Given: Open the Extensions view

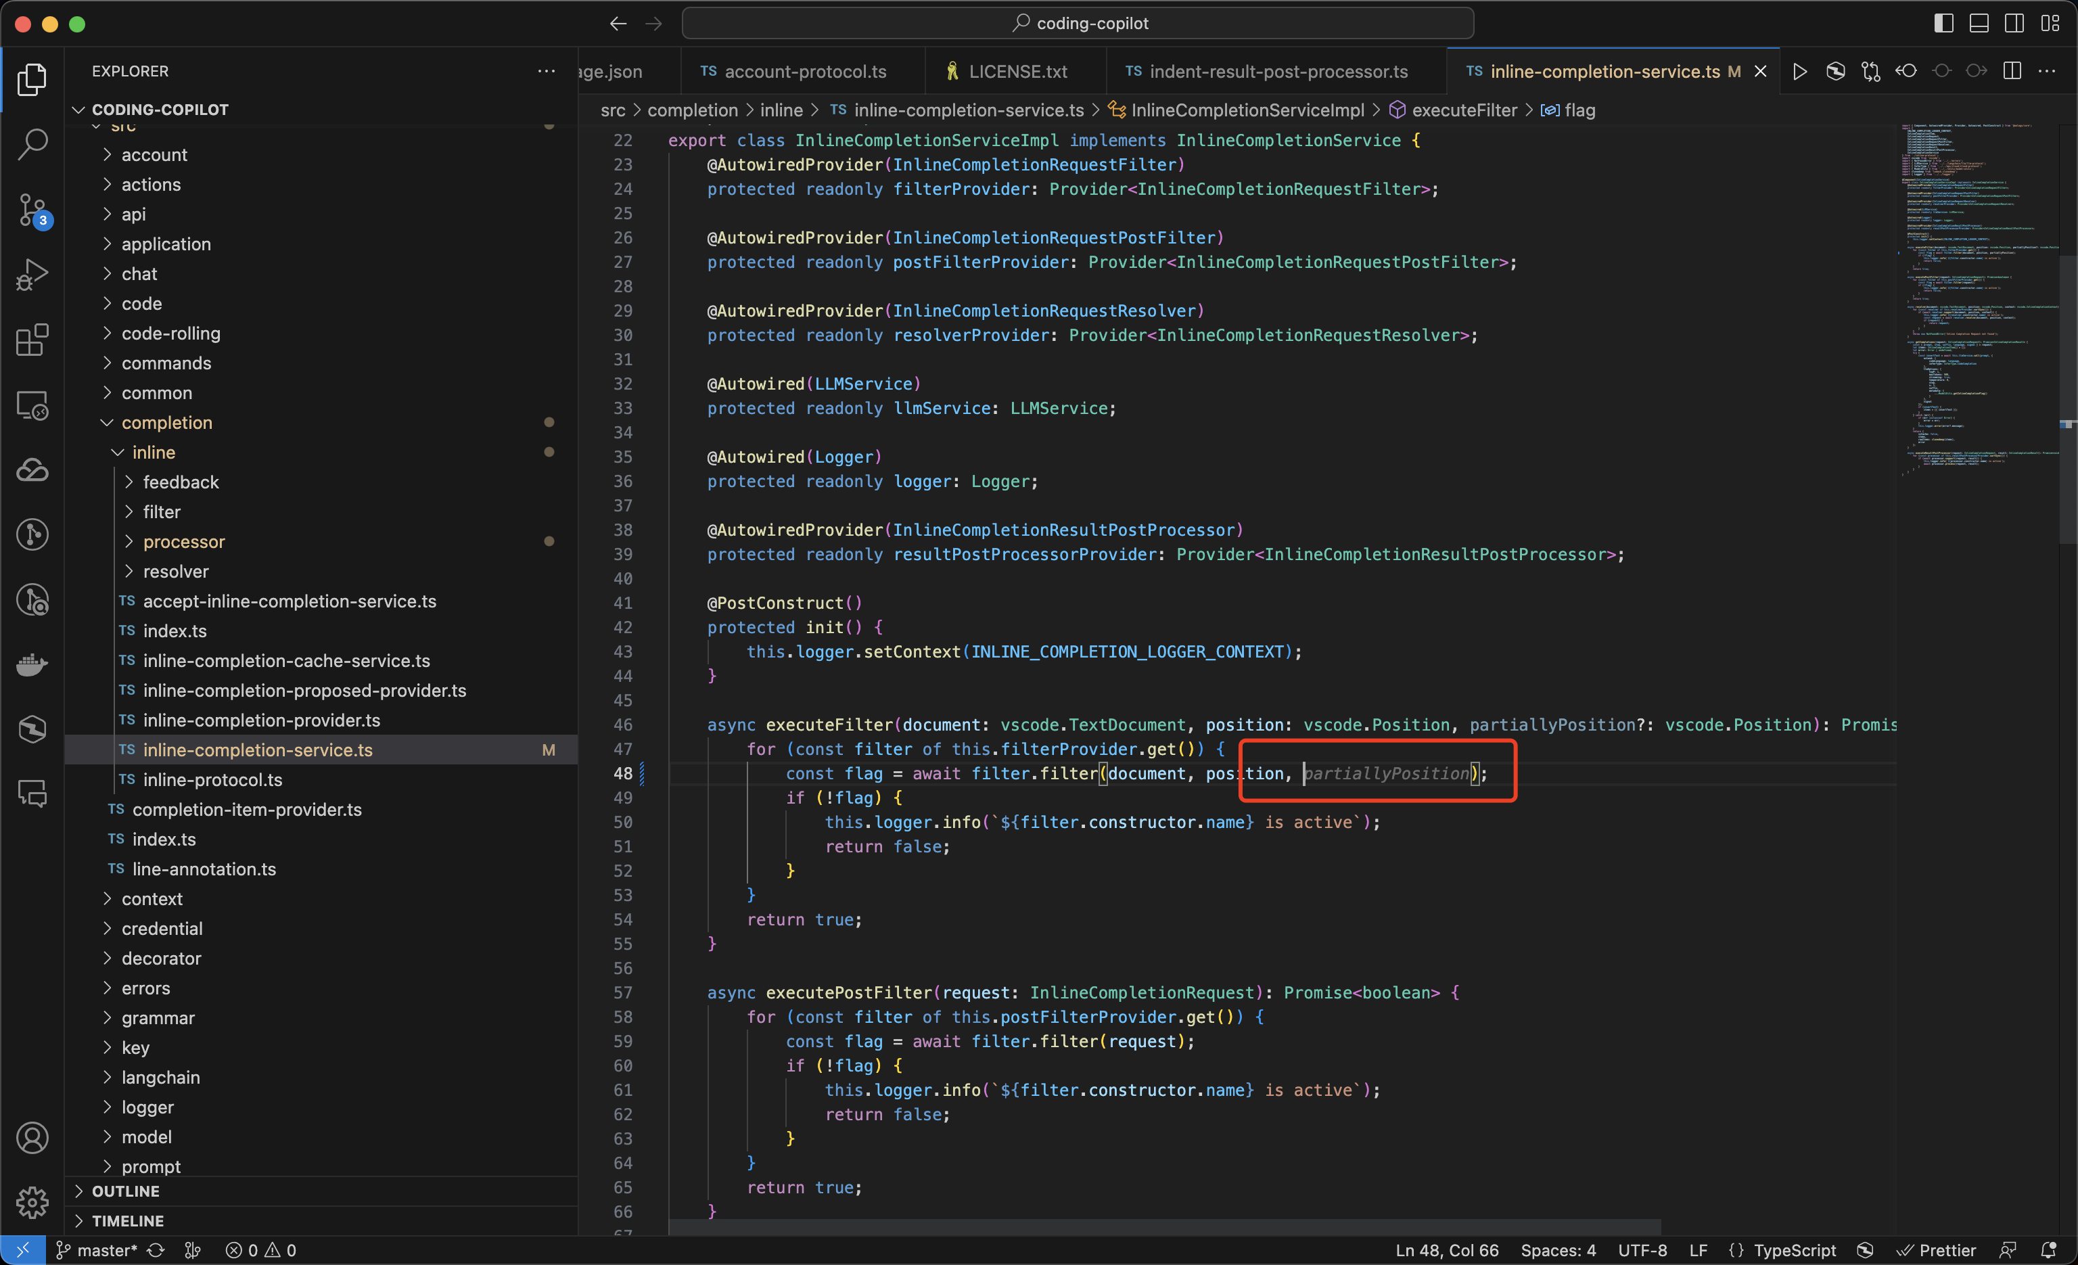Looking at the screenshot, I should 32,340.
